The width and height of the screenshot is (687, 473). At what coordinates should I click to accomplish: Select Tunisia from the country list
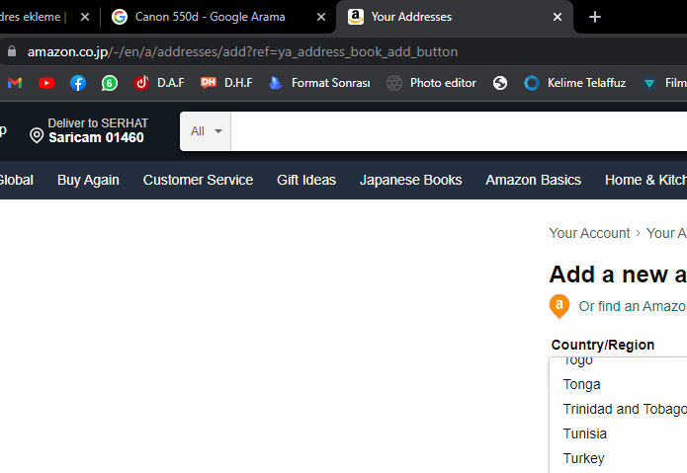pos(585,434)
